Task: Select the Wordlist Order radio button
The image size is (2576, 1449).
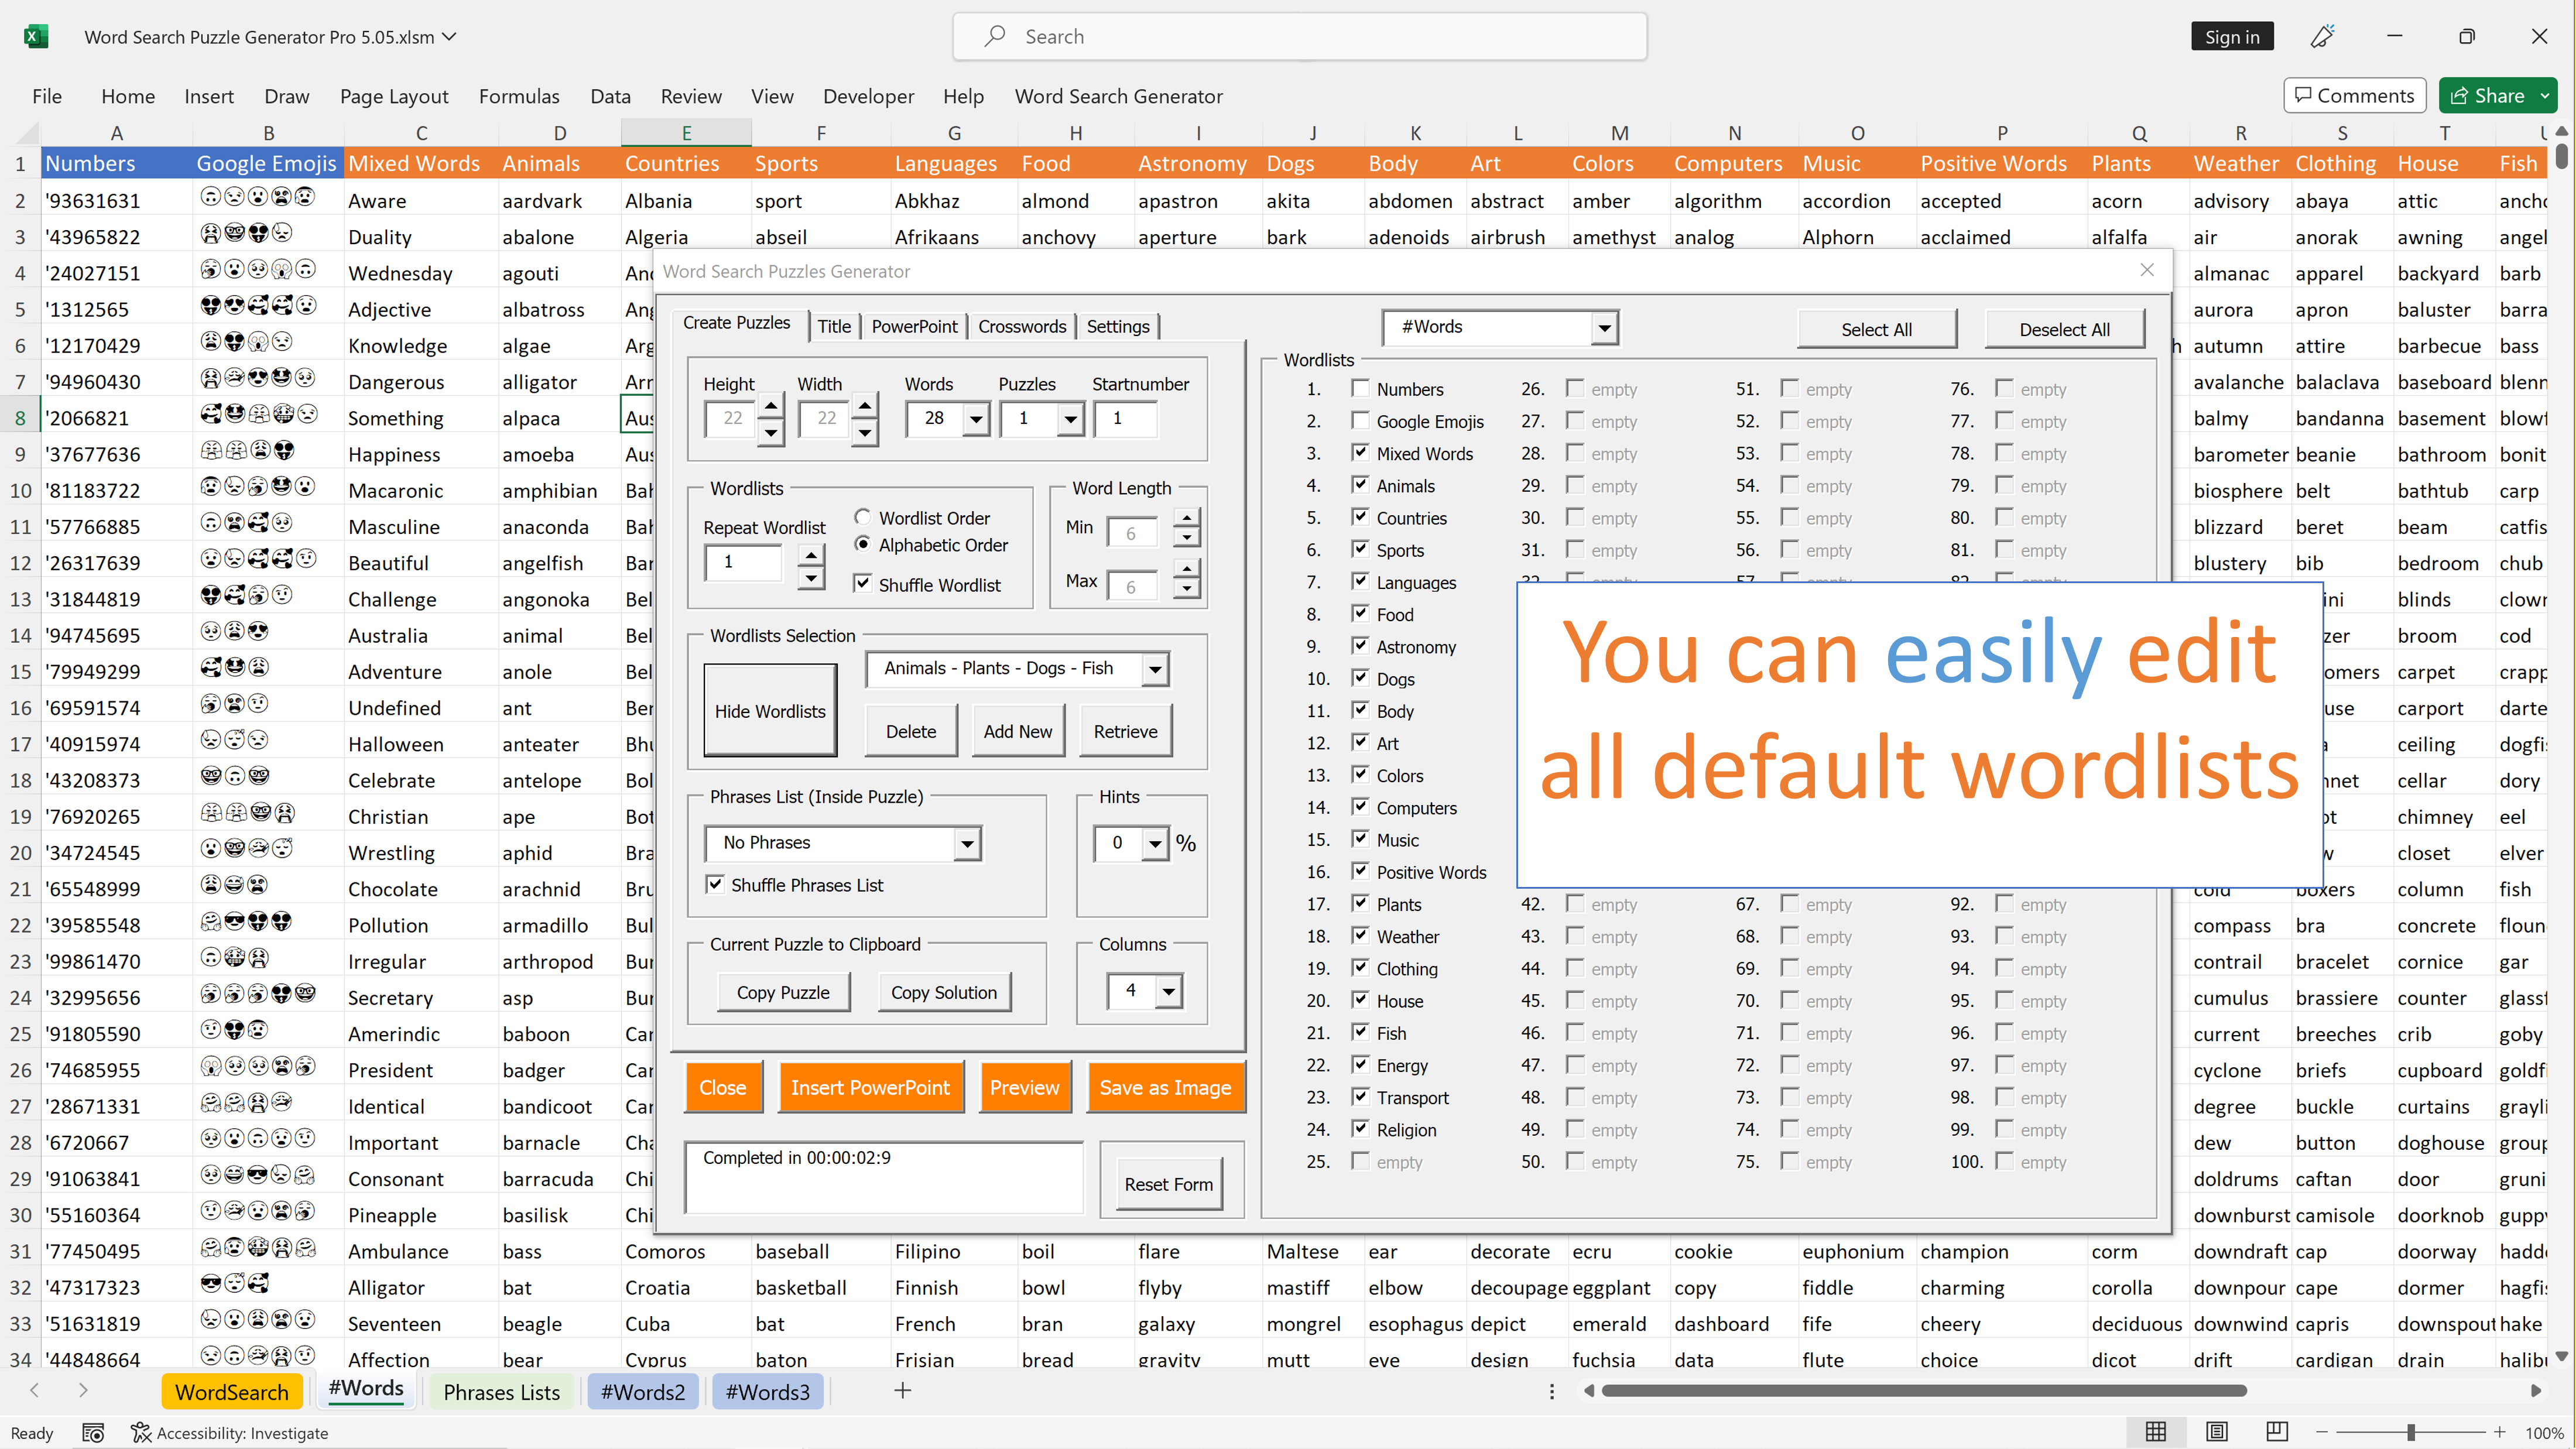Action: (863, 517)
